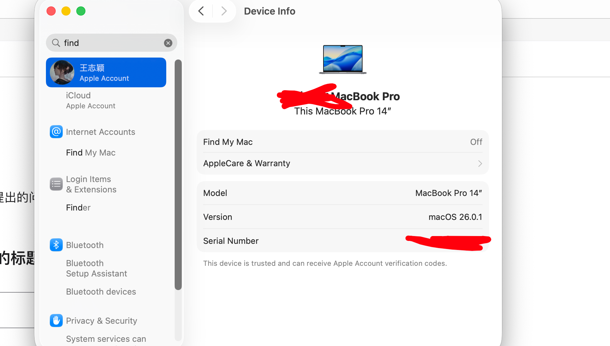
Task: Click the Privacy & Security hand icon
Action: [x=56, y=320]
